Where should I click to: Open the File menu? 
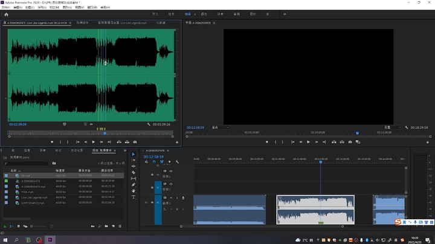[x=5, y=7]
